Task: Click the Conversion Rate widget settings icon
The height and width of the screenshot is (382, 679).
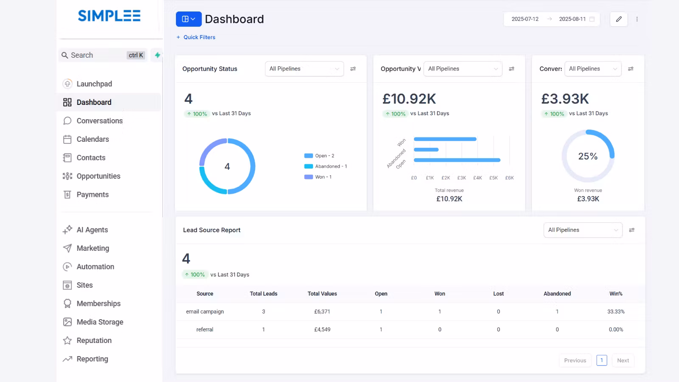Action: click(631, 69)
